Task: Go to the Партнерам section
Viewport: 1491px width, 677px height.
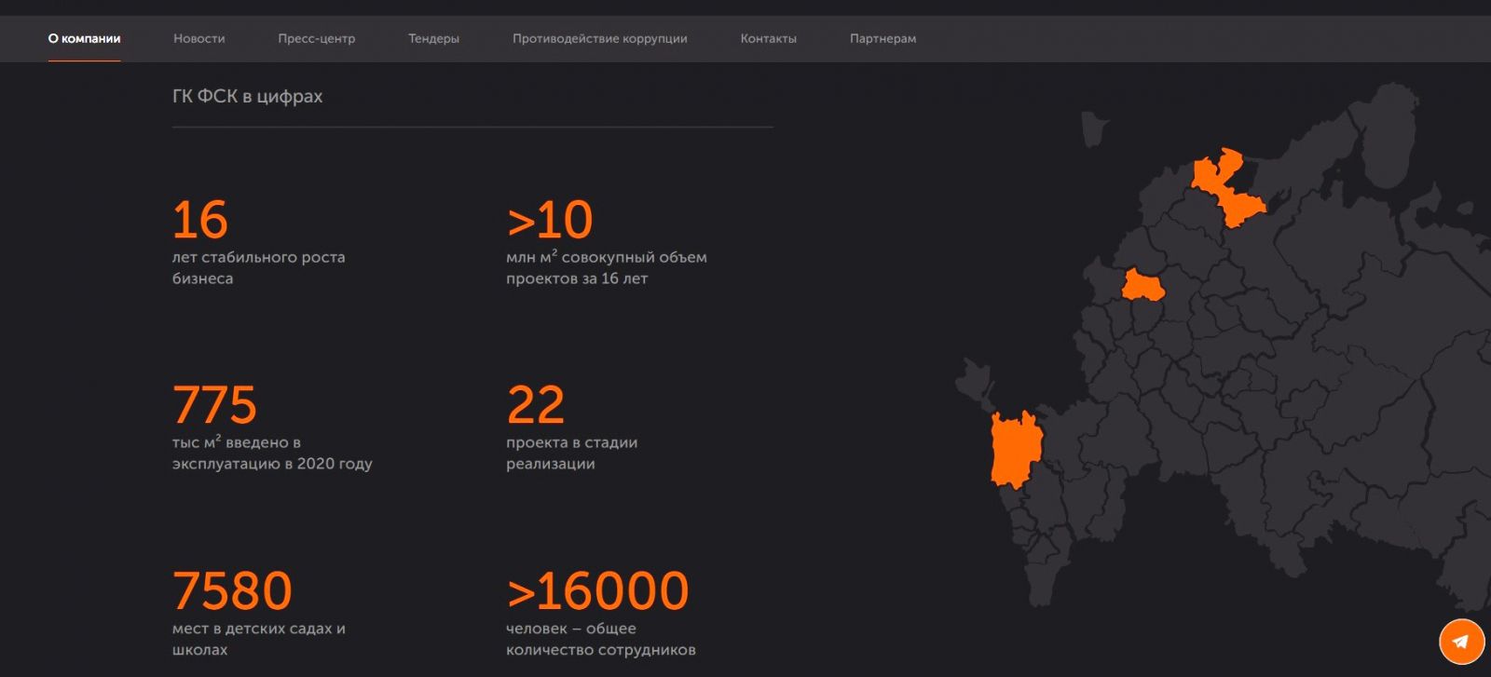Action: point(882,38)
